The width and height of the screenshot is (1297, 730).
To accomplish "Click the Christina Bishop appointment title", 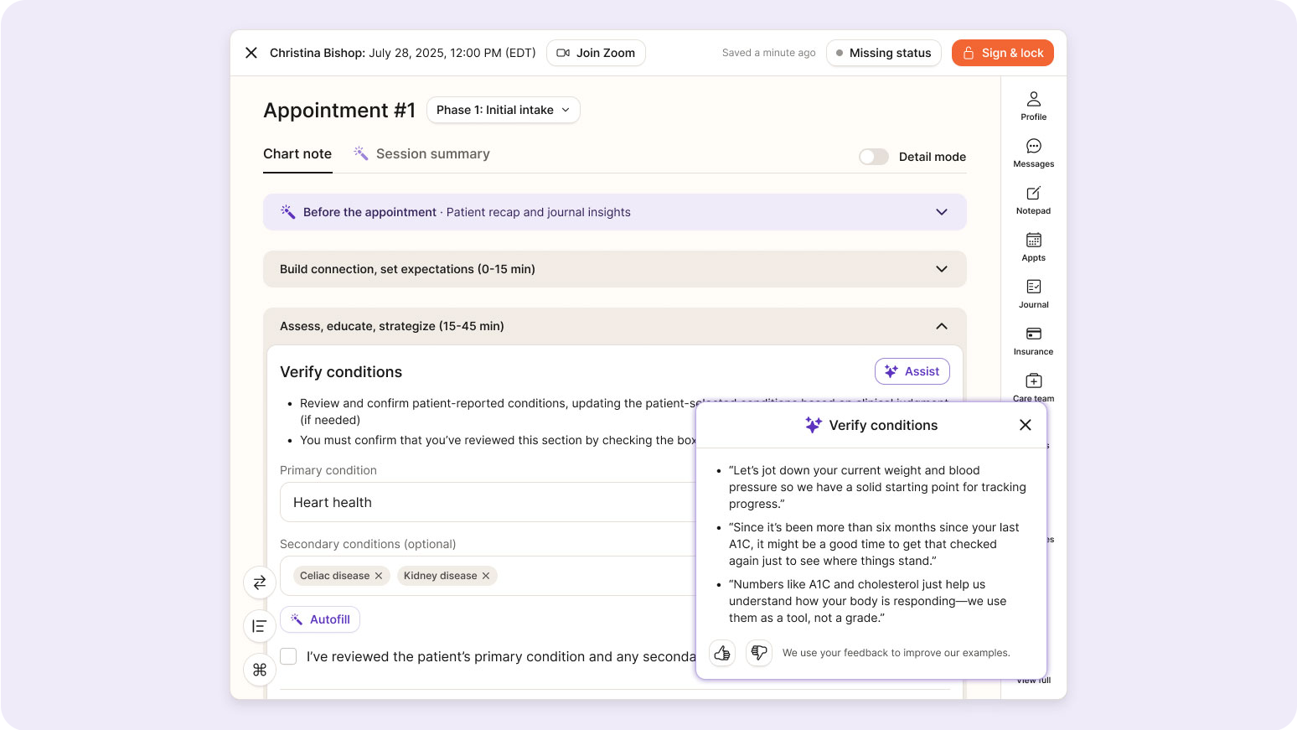I will point(402,53).
